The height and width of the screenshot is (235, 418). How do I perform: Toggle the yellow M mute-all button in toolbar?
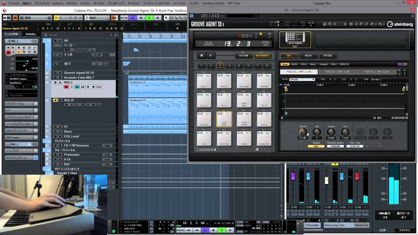pos(56,18)
